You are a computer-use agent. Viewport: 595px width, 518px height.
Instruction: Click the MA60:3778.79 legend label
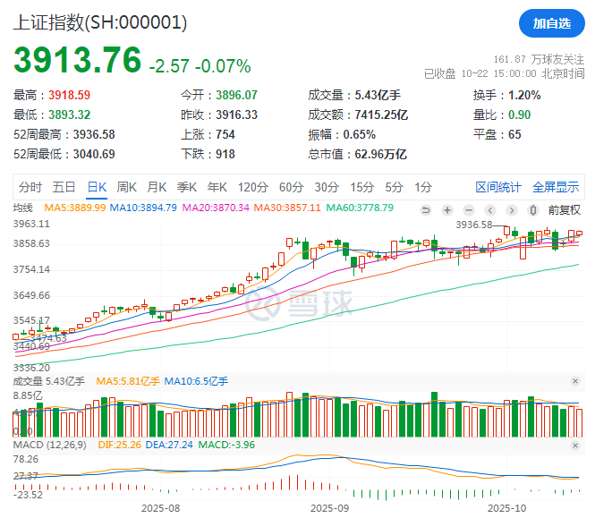click(360, 208)
